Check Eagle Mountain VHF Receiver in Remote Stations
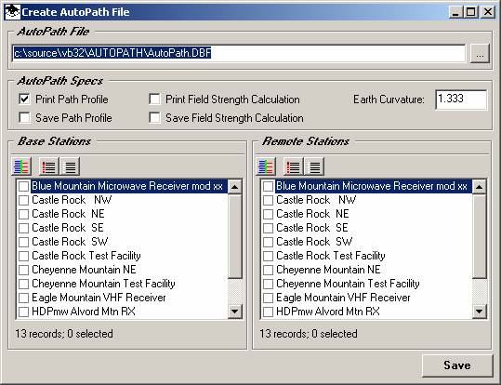 [268, 298]
